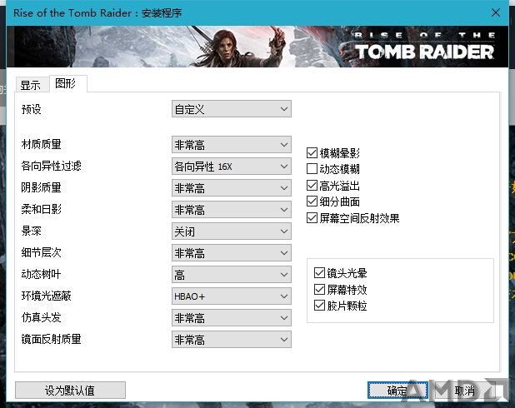Toggle the 细分曲面 checkbox
Viewport: 515px width, 408px height.
click(x=312, y=202)
